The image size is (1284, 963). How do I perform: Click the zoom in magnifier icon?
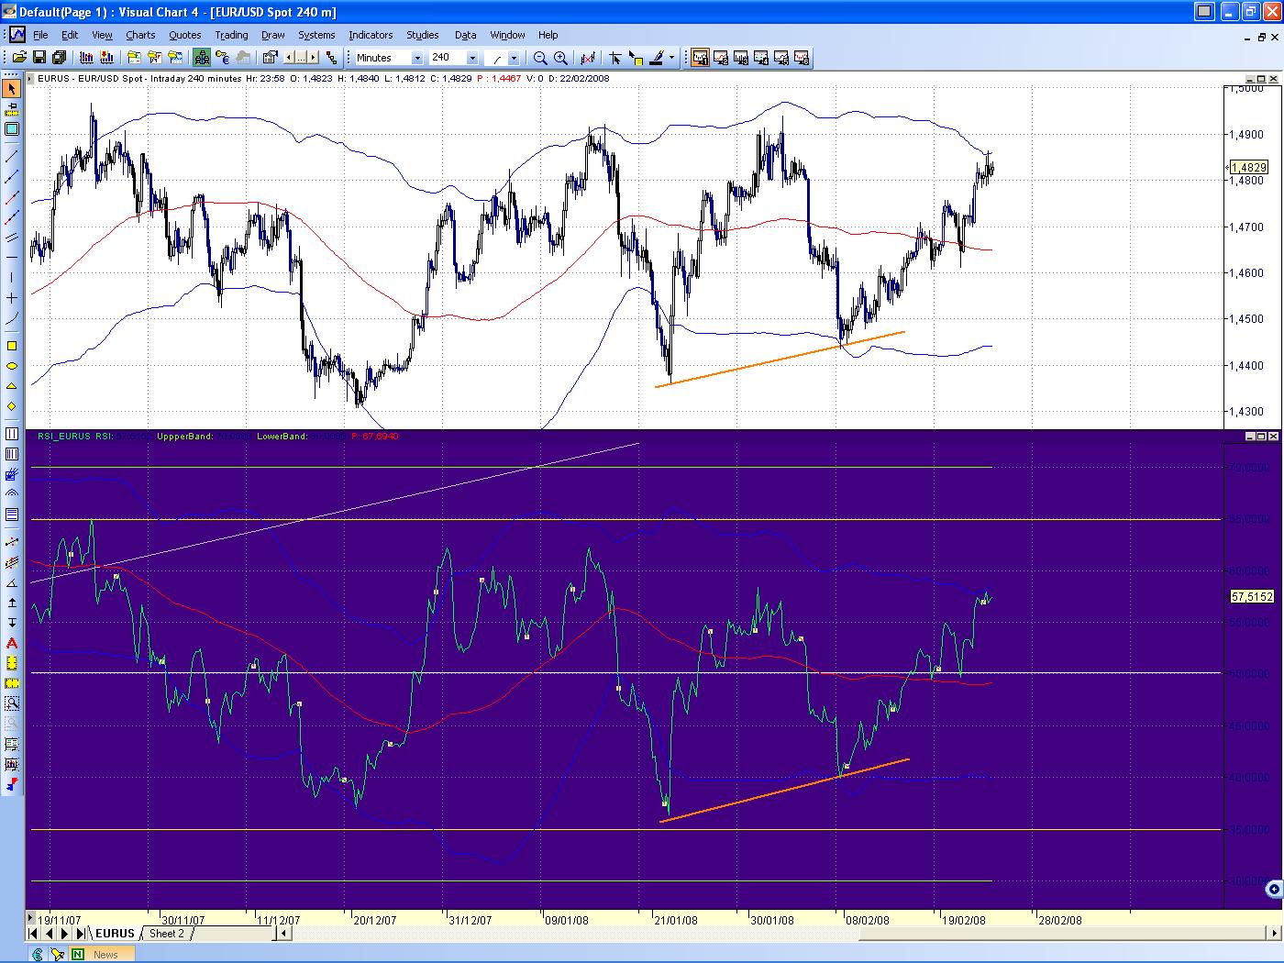point(560,58)
